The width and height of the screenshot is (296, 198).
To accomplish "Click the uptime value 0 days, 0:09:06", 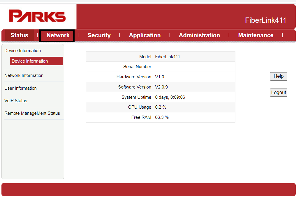I will [170, 97].
